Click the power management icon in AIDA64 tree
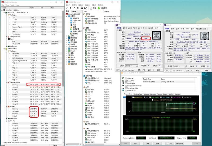Viewport: 212px width, 146px height. coord(71,29)
